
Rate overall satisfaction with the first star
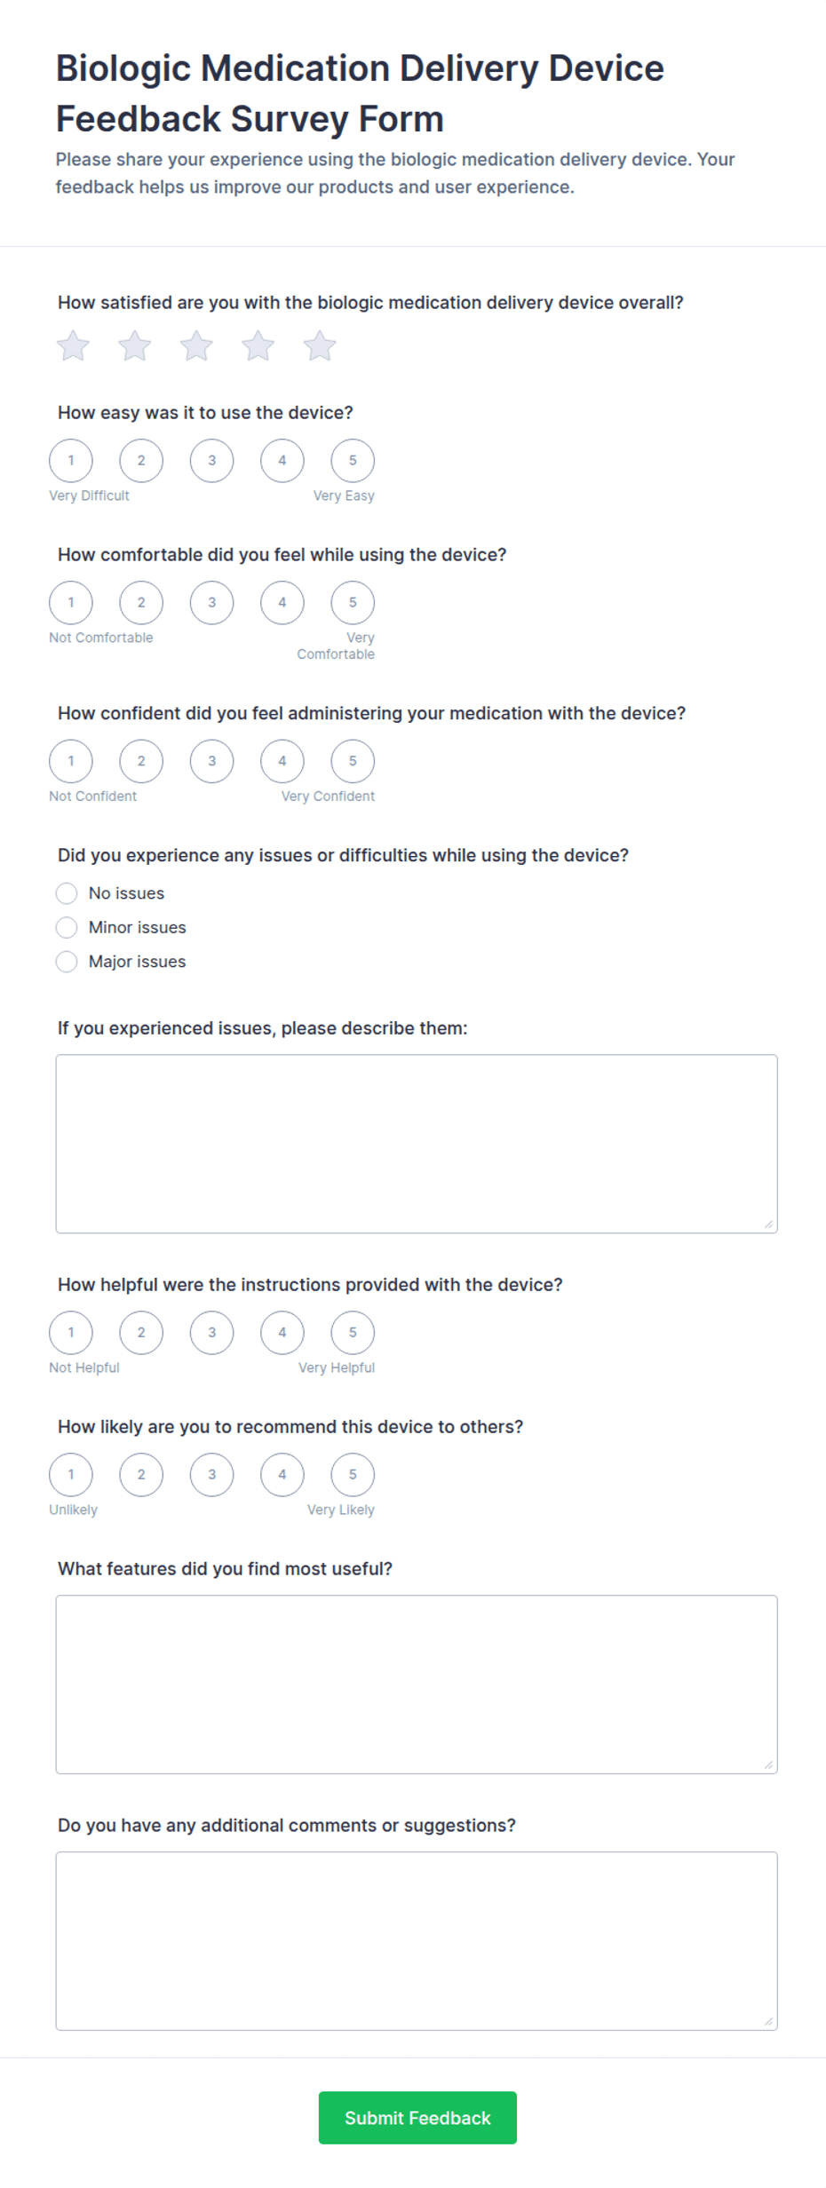73,346
